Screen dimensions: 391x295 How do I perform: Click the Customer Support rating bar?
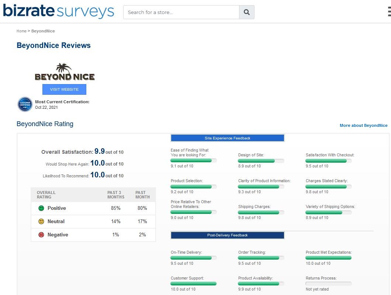pos(193,284)
